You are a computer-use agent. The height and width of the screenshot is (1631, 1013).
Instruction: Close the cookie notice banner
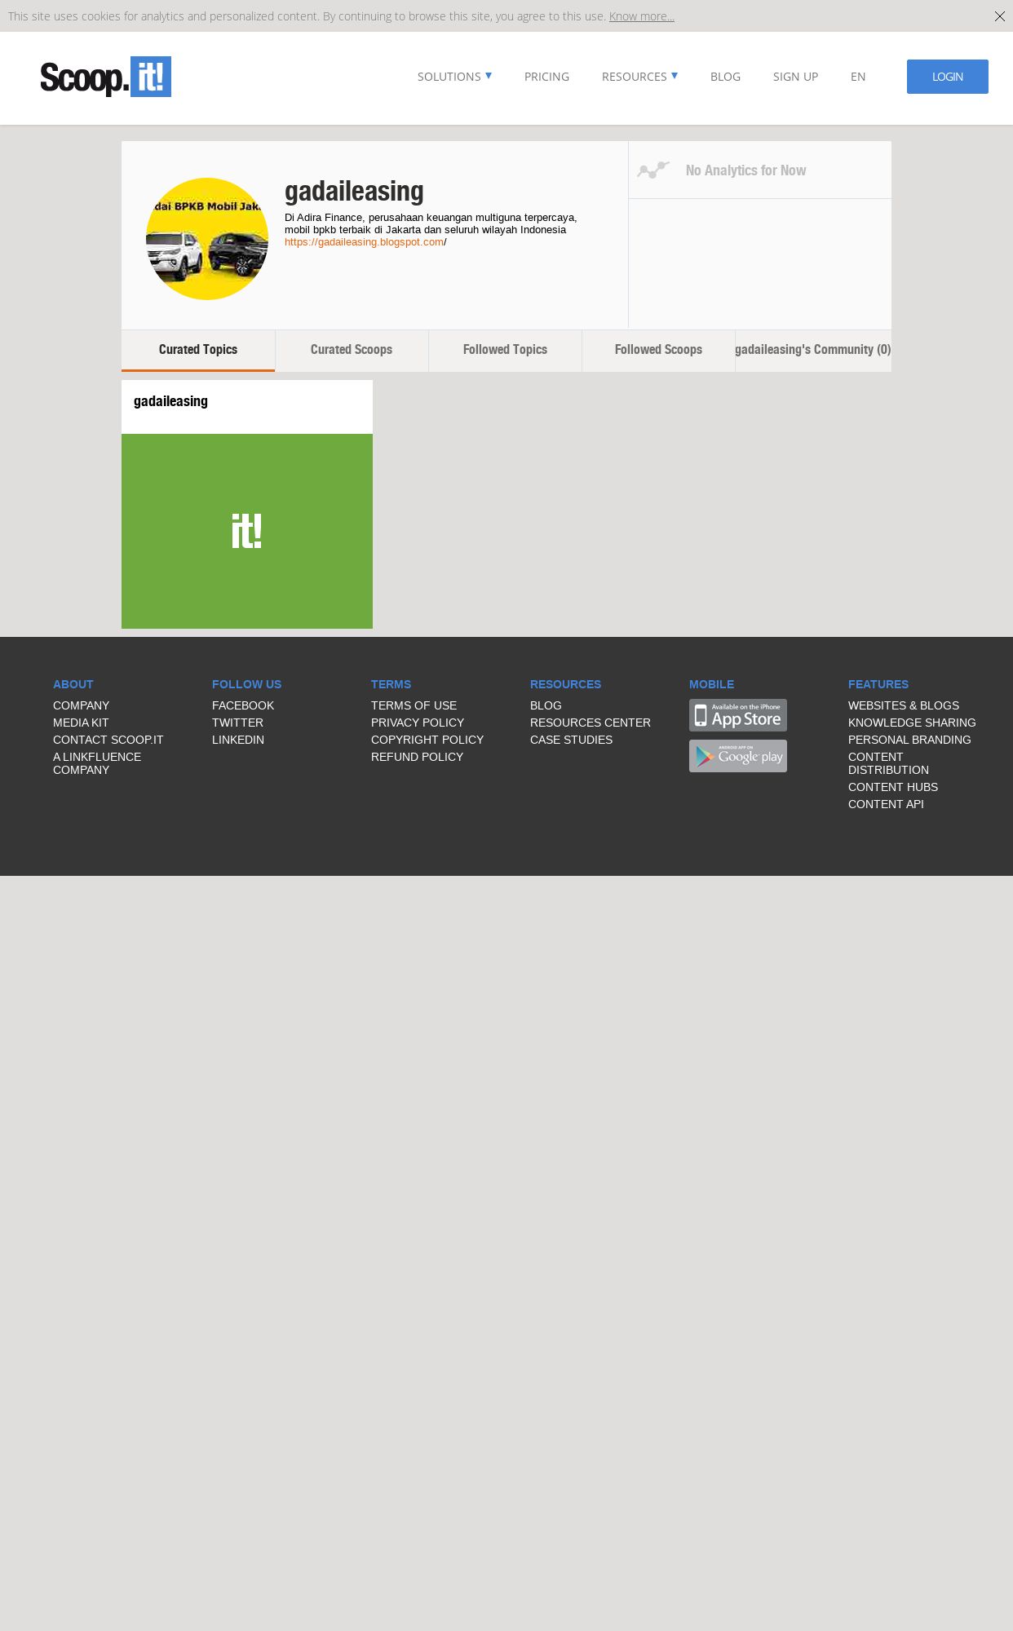tap(999, 16)
